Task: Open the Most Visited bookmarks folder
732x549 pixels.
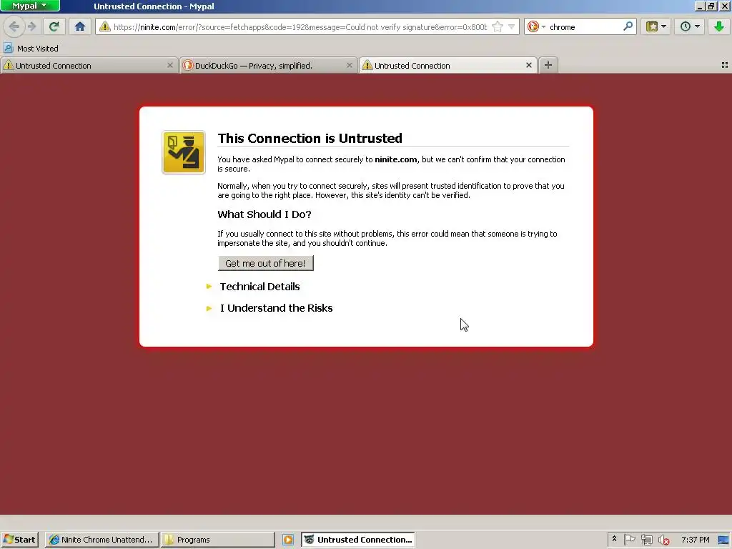Action: click(x=31, y=48)
